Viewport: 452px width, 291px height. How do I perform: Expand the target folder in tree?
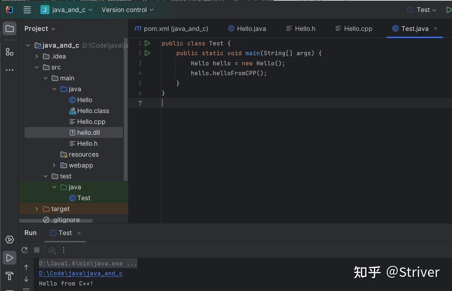[36, 209]
